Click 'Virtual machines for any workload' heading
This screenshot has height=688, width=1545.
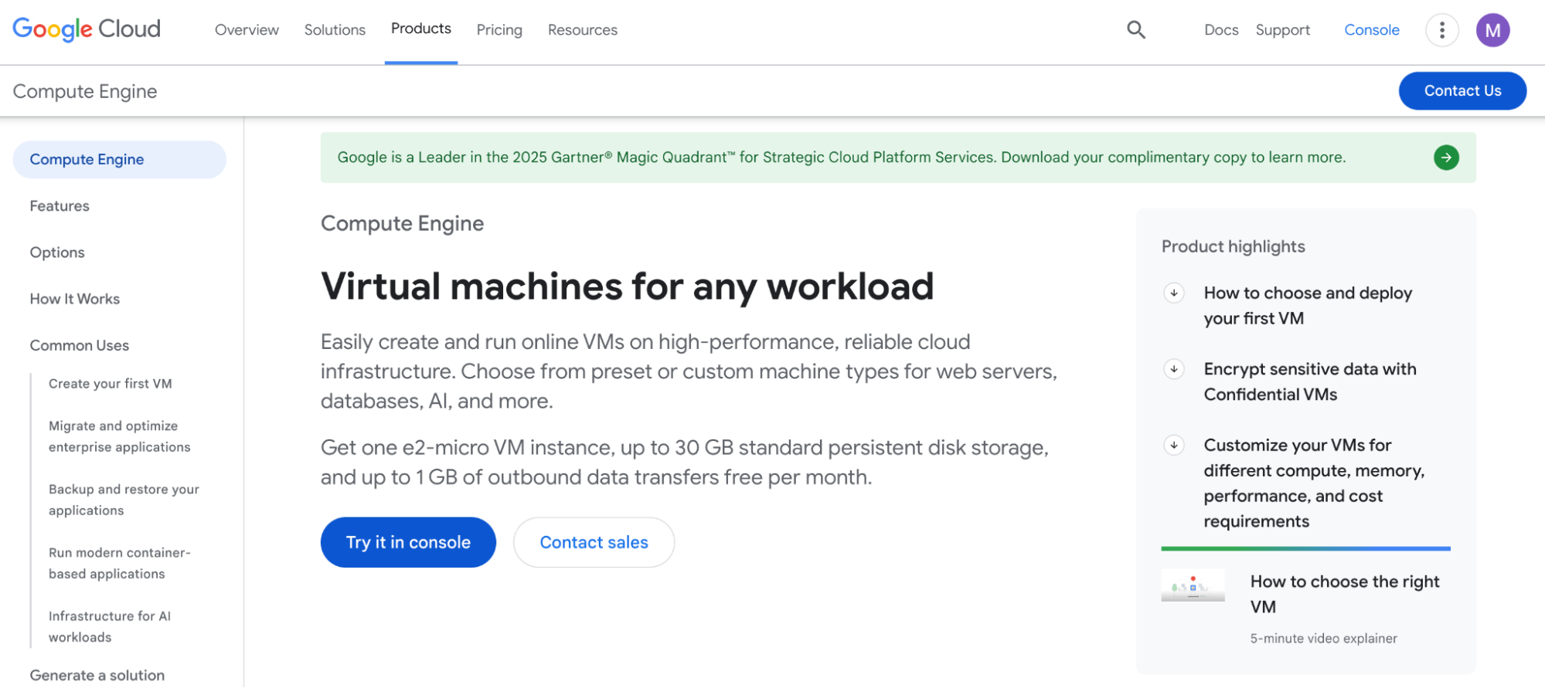(628, 286)
